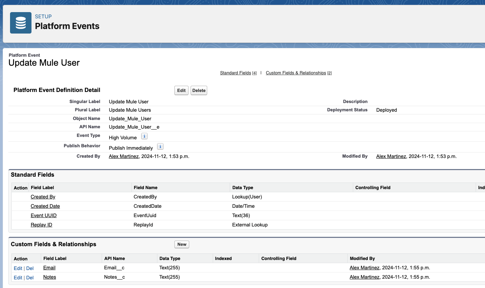
Task: Edit the Platform Event definition
Action: (x=181, y=90)
